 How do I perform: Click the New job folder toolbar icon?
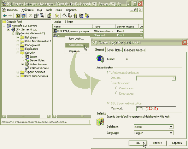[x=87, y=16]
